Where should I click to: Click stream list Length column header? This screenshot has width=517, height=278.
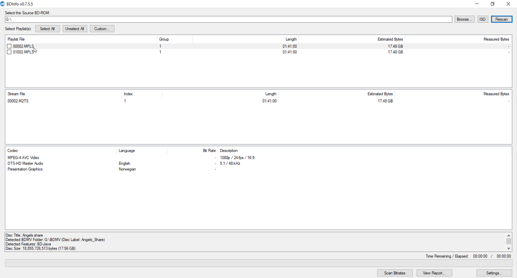221,94
